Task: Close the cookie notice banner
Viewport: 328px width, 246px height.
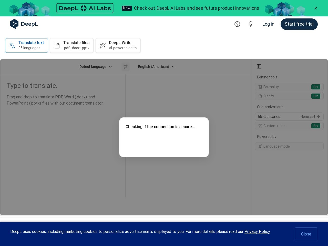Action: pyautogui.click(x=306, y=234)
